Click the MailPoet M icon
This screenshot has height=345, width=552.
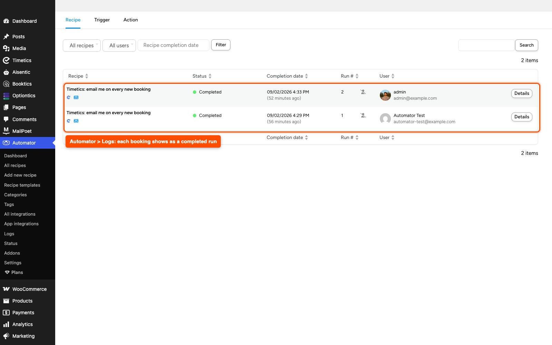(6, 131)
